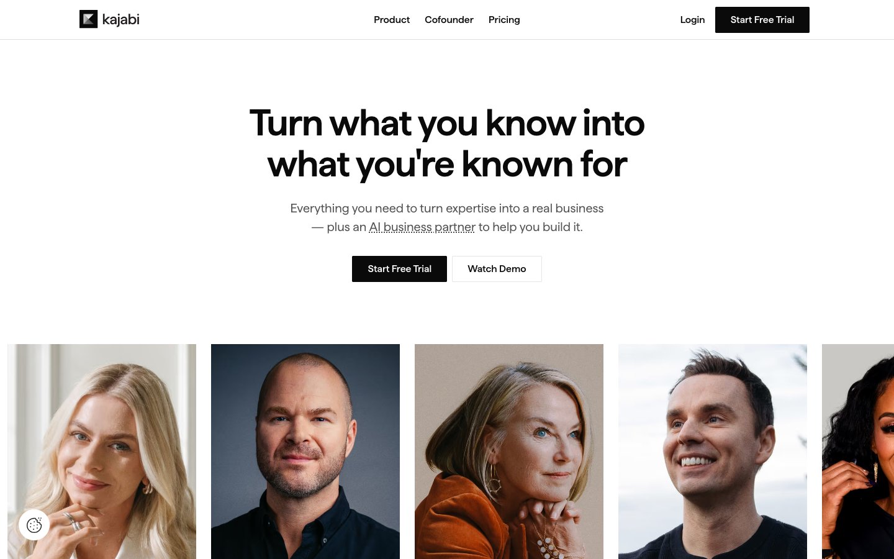The height and width of the screenshot is (559, 894).
Task: Click the Kajabi square logo icon
Action: click(88, 19)
